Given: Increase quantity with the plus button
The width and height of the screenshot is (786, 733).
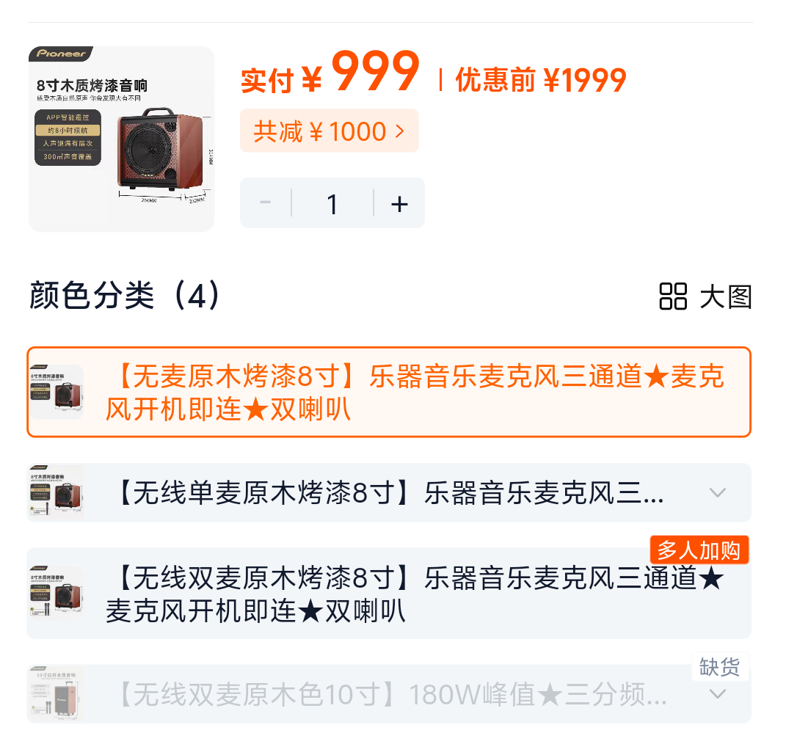Looking at the screenshot, I should click(399, 203).
